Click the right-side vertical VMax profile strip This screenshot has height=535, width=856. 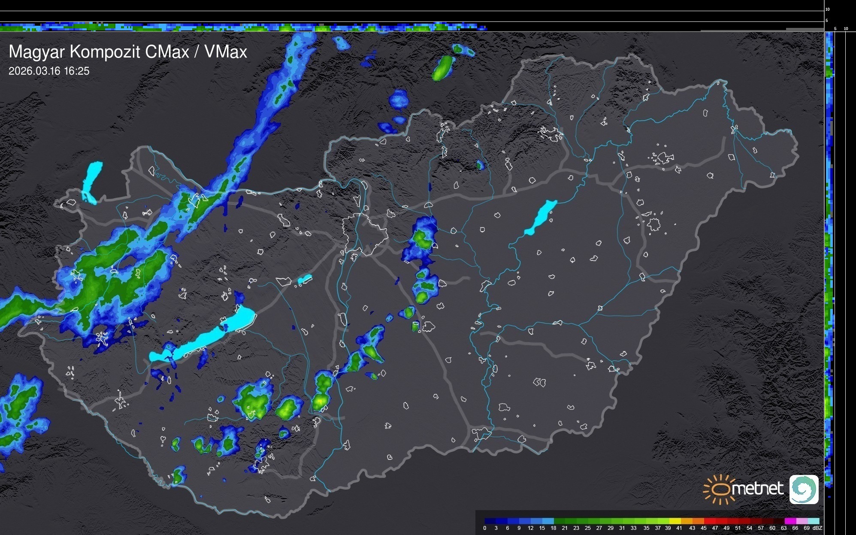pos(829,257)
